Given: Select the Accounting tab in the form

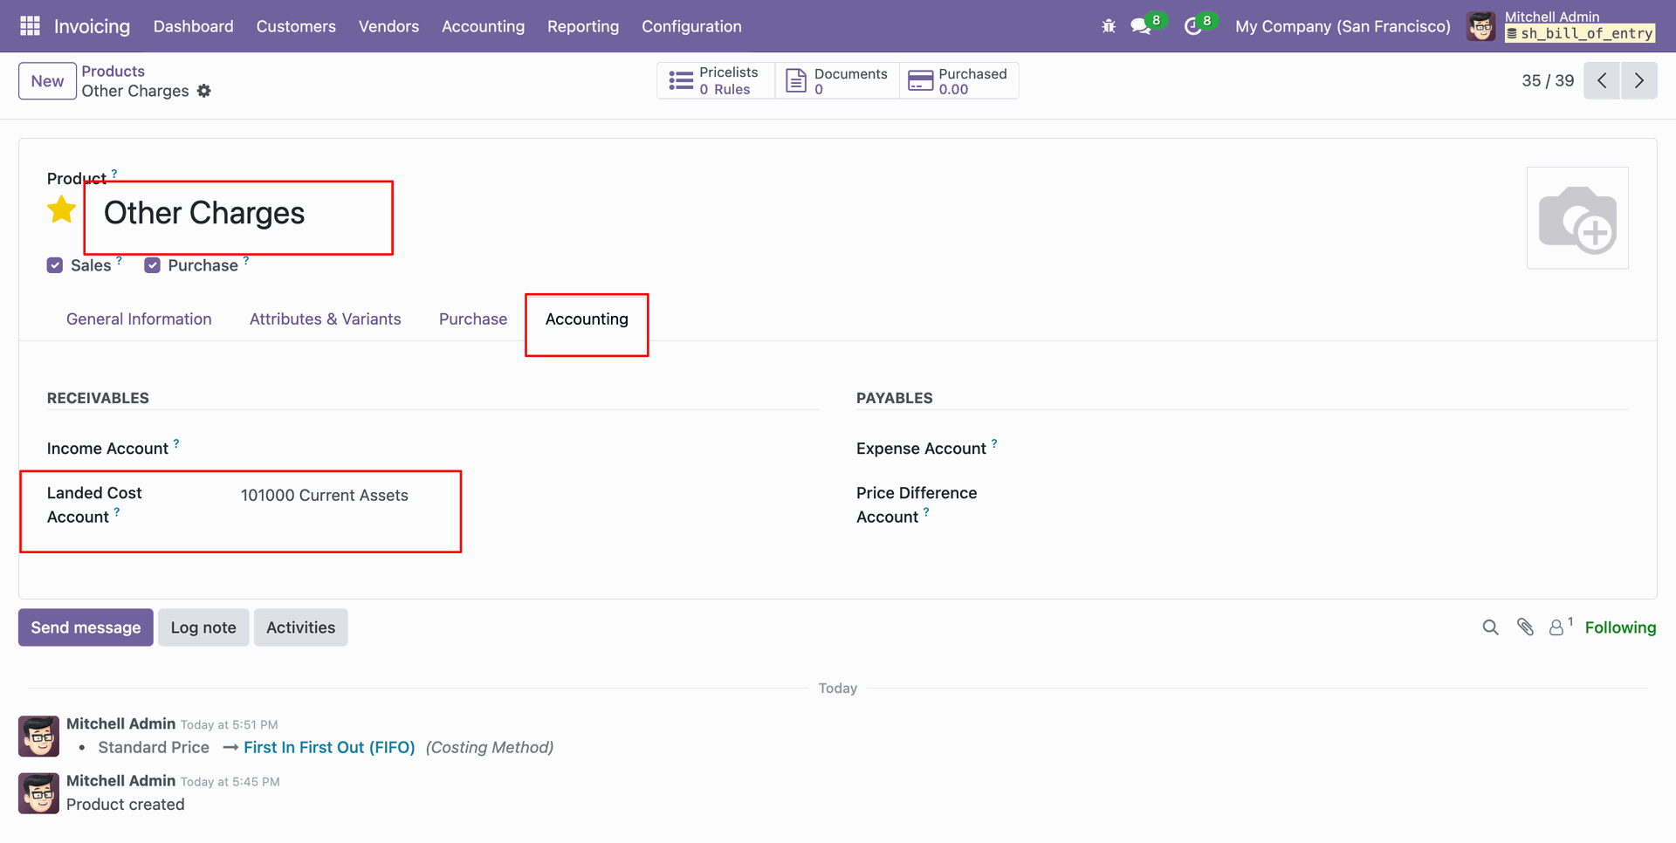Looking at the screenshot, I should click(x=587, y=319).
